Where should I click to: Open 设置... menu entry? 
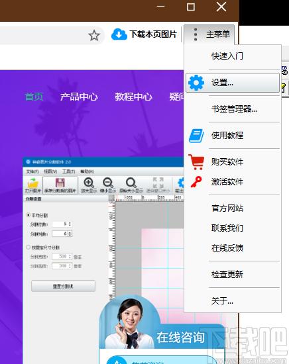233,83
